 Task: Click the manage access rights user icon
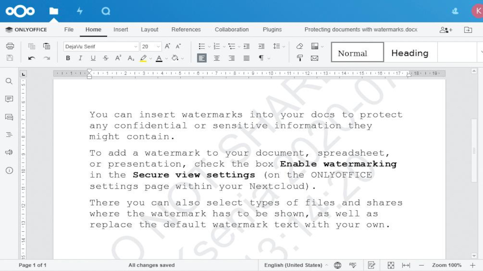point(446,30)
